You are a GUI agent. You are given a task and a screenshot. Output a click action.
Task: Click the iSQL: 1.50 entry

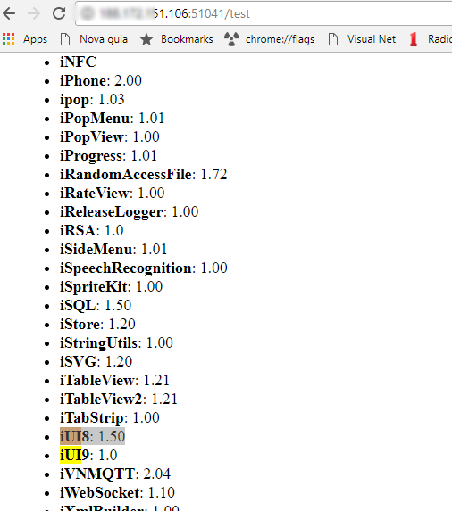pyautogui.click(x=96, y=305)
